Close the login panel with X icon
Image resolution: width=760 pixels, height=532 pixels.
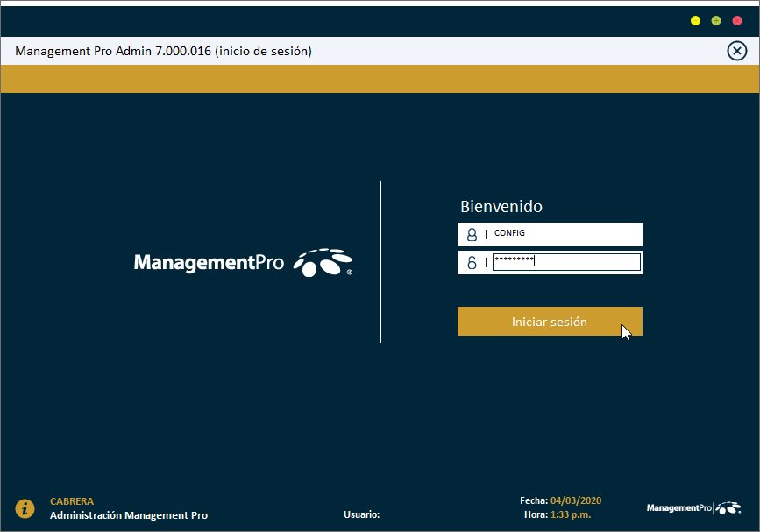tap(736, 50)
